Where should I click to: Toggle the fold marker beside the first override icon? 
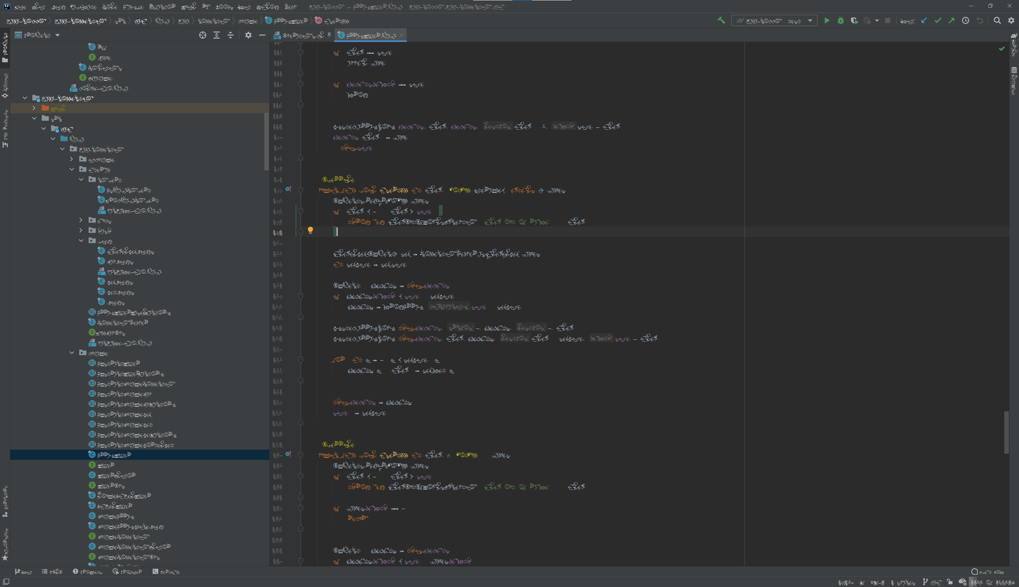(x=301, y=190)
